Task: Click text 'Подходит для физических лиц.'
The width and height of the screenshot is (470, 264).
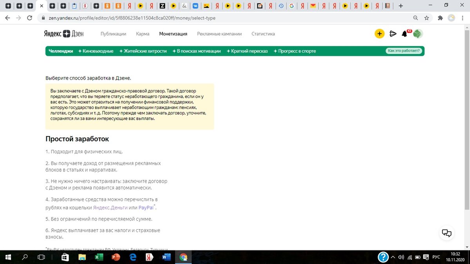Action: [87, 151]
